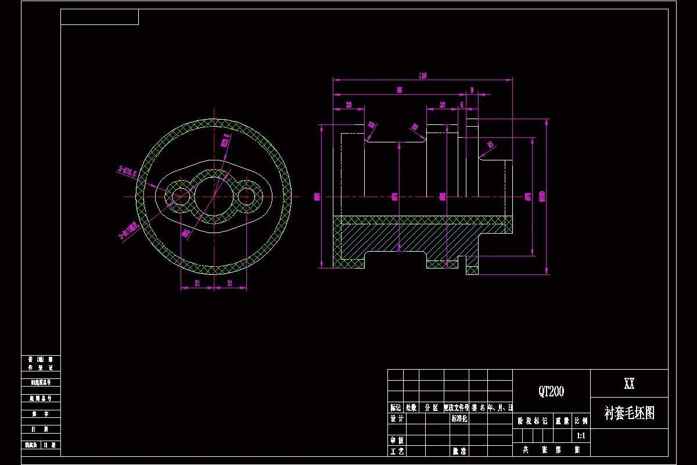
Task: Select the "Ø70" groove diameter dimension text
Action: 394,196
